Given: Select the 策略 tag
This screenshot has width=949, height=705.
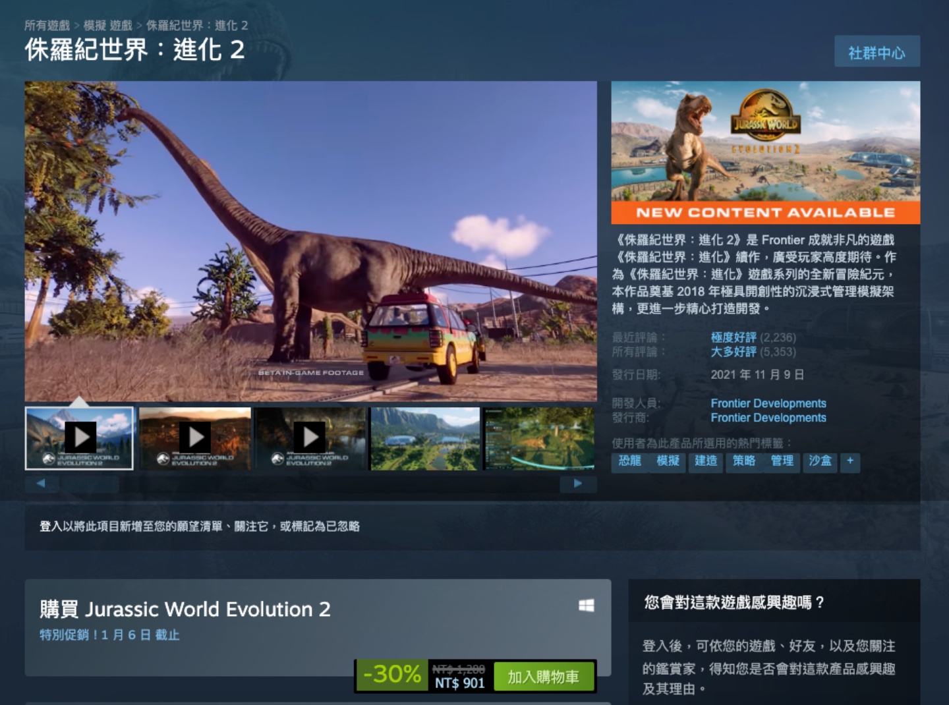Looking at the screenshot, I should (x=744, y=461).
